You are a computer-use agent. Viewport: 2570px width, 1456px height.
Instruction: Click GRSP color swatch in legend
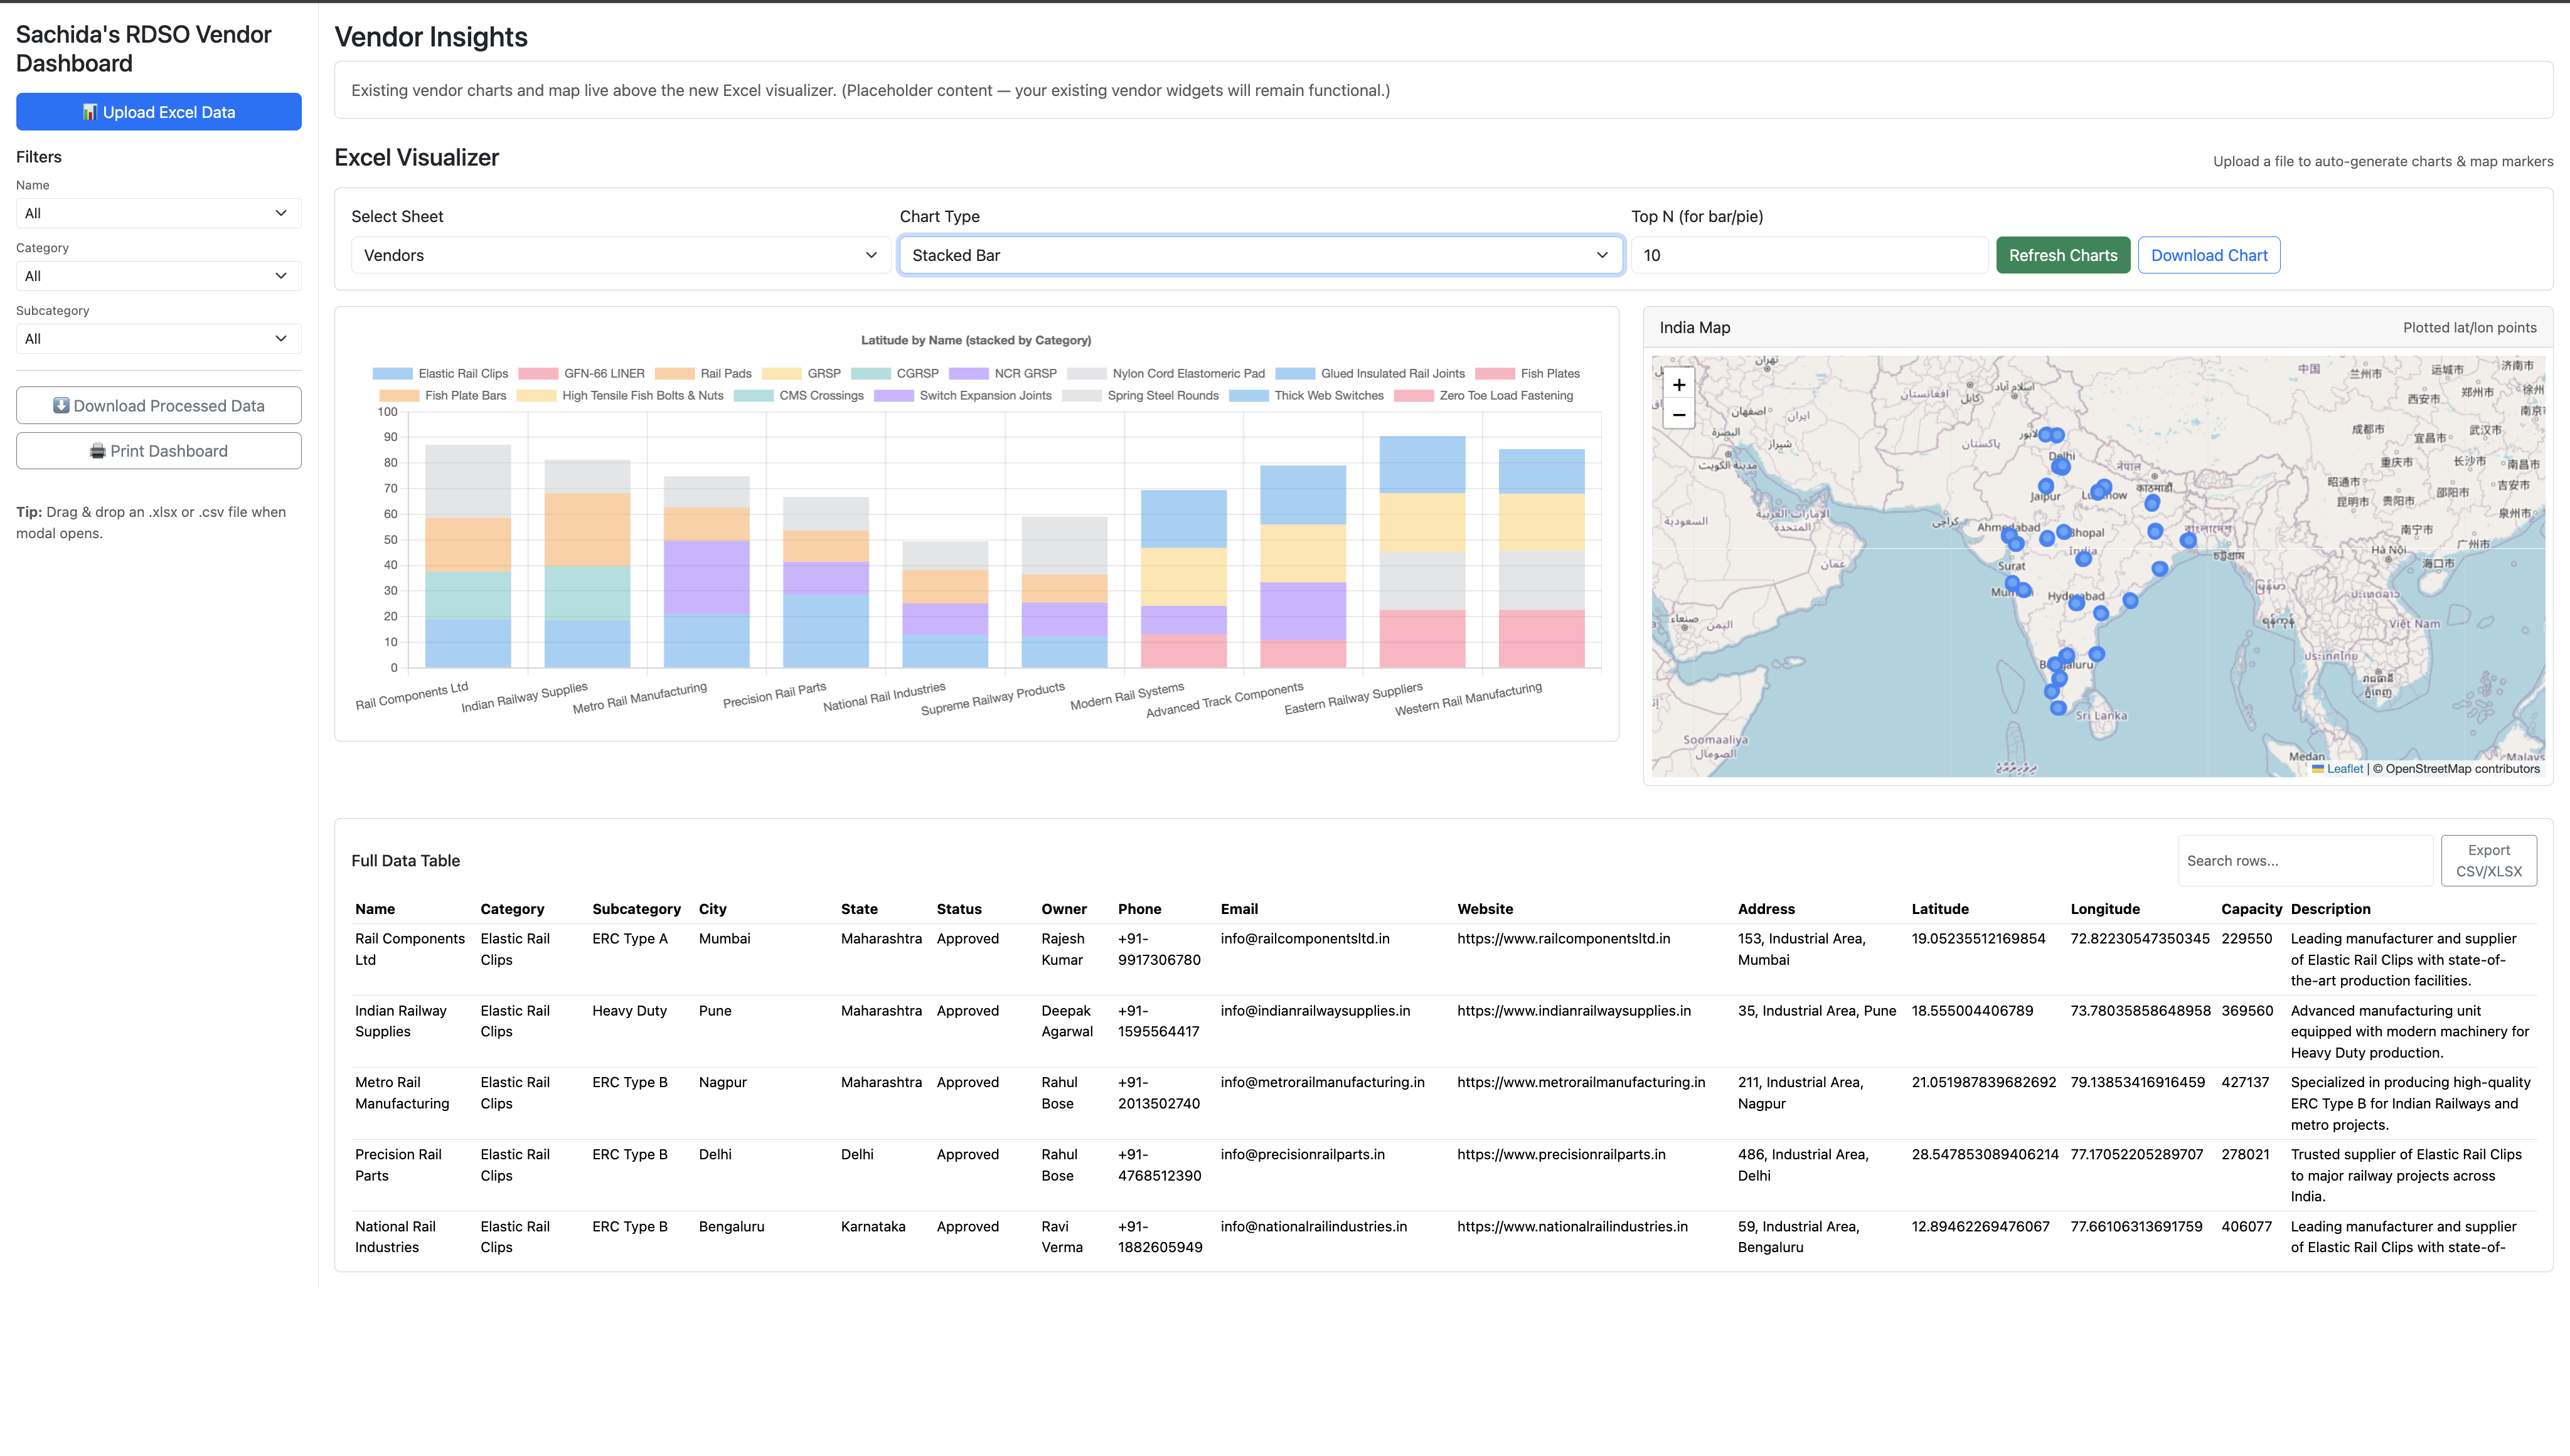781,374
